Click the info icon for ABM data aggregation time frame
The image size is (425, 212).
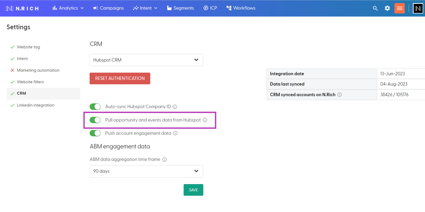(x=164, y=159)
